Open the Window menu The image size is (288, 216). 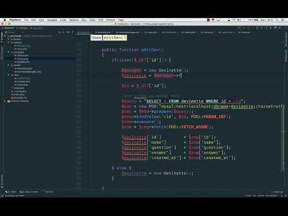click(x=110, y=20)
